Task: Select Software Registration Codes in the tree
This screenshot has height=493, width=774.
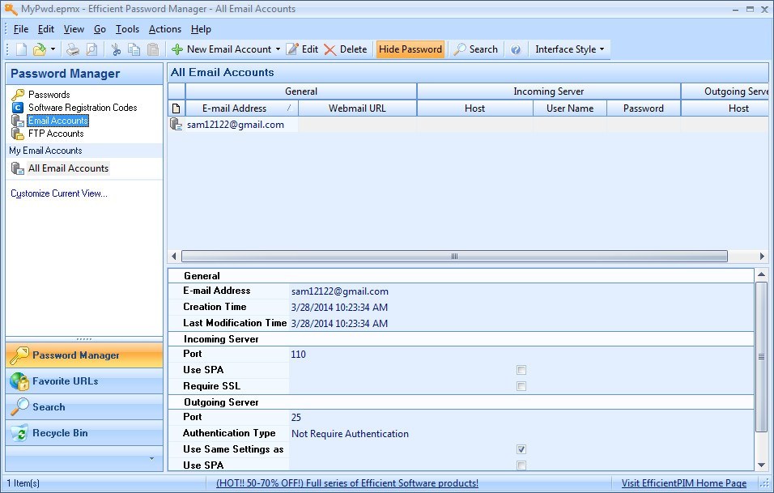Action: tap(83, 108)
